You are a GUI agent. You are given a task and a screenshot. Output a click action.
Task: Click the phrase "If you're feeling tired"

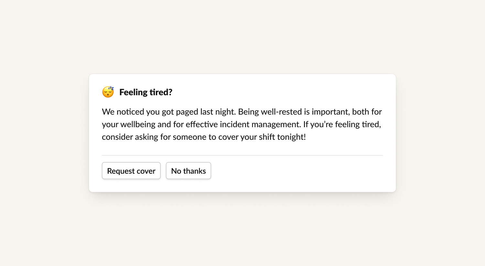point(342,124)
